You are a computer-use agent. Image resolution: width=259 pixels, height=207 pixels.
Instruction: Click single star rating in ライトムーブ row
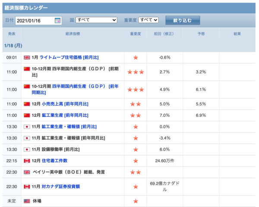coord(136,57)
